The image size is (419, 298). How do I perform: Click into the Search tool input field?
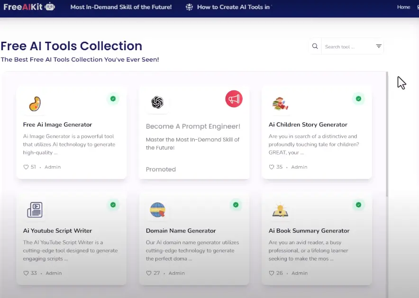tap(346, 47)
